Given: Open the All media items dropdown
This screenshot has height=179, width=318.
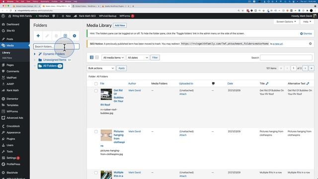Looking at the screenshot, I should (113, 58).
